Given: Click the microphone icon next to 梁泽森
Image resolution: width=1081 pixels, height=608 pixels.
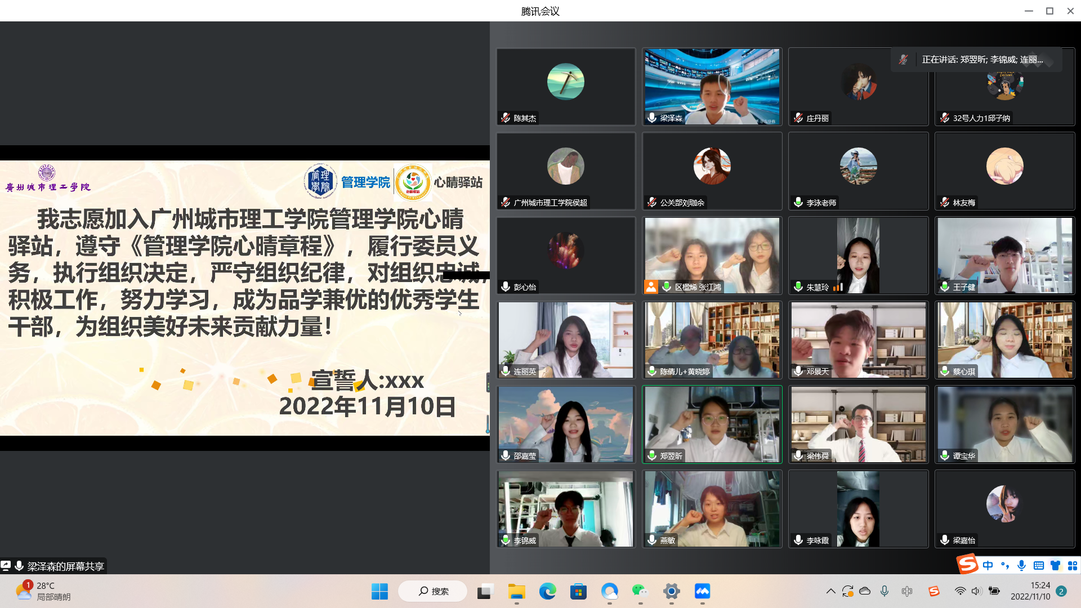Looking at the screenshot, I should (x=652, y=118).
